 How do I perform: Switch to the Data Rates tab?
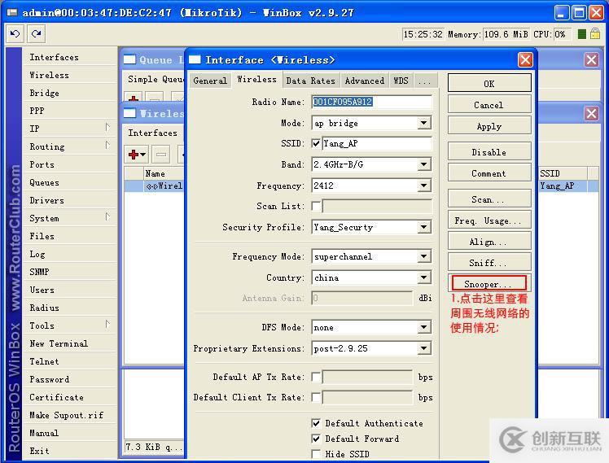[x=311, y=81]
